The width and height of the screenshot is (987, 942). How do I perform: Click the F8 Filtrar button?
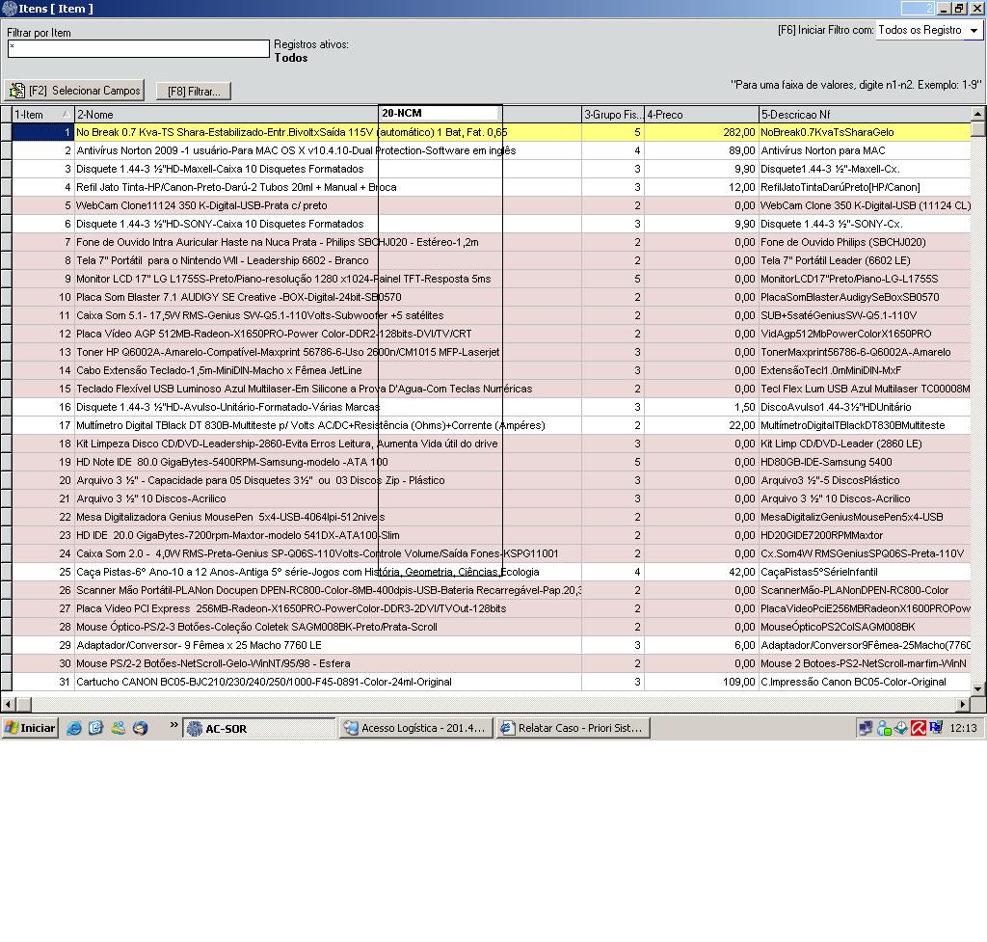coord(193,92)
